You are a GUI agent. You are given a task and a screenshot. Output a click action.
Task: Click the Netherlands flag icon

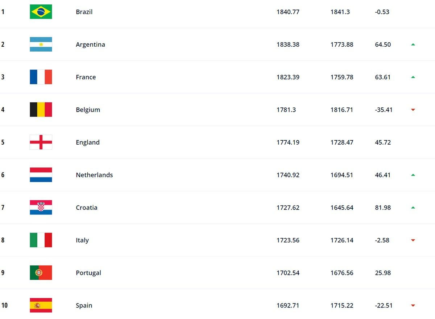(41, 175)
